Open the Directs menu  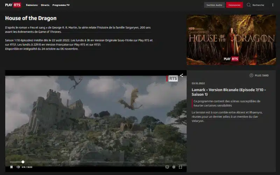coord(45,5)
